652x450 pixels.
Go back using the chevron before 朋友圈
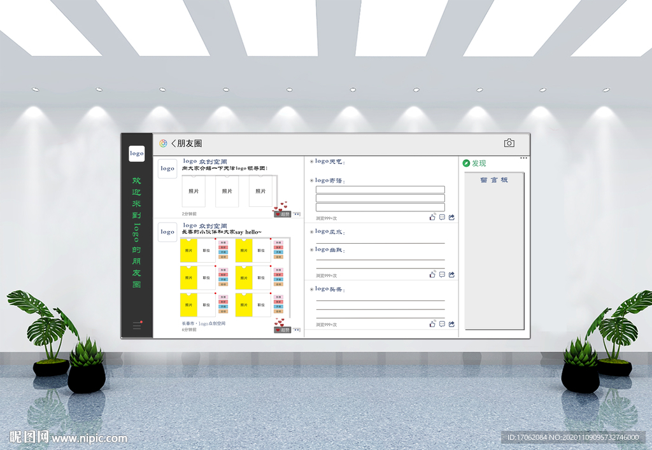[x=174, y=143]
